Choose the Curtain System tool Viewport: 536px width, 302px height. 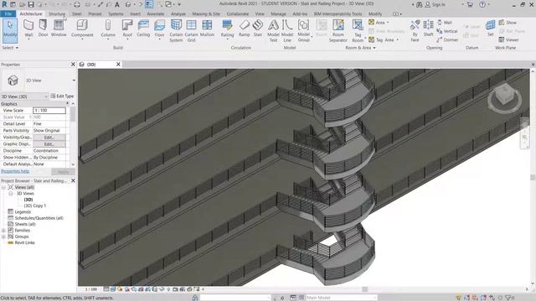(176, 30)
